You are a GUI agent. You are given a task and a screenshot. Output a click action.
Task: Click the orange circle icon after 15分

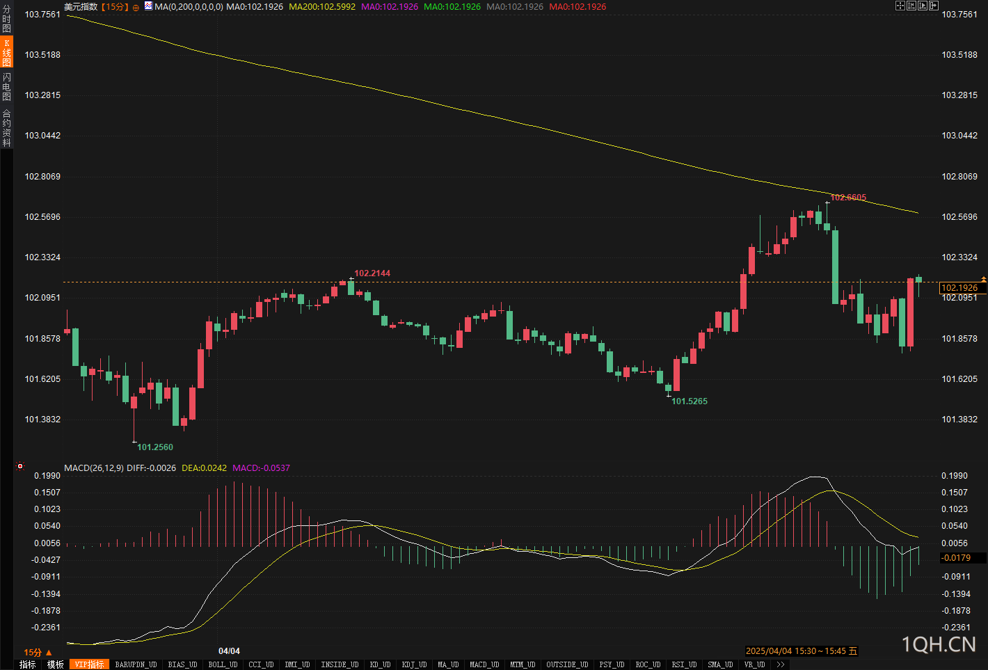[x=136, y=7]
